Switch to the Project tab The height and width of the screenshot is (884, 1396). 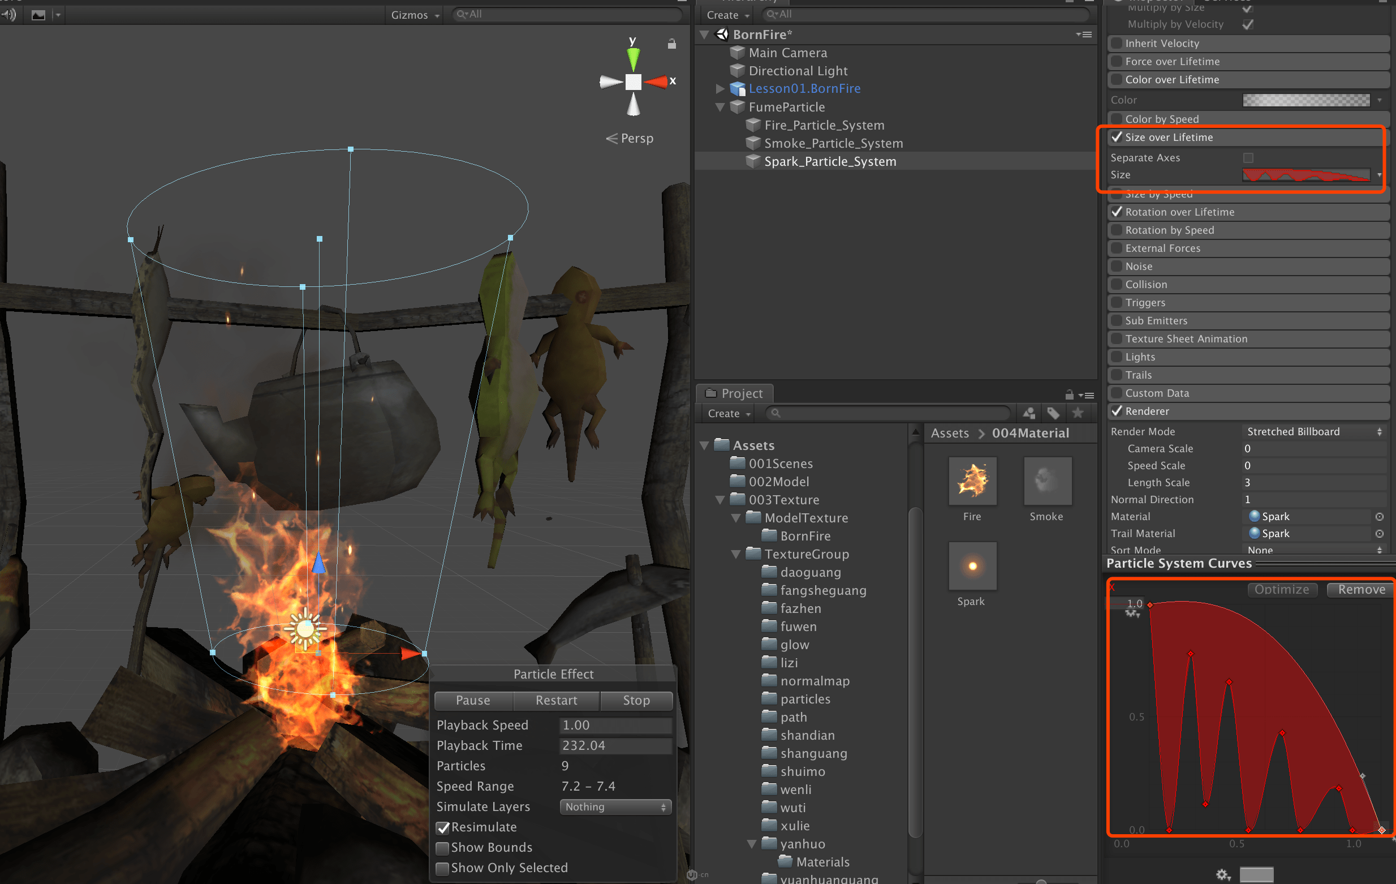pos(735,393)
